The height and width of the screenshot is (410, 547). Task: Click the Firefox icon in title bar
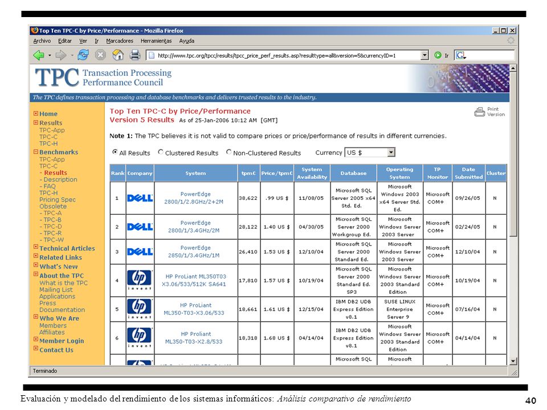tap(34, 30)
